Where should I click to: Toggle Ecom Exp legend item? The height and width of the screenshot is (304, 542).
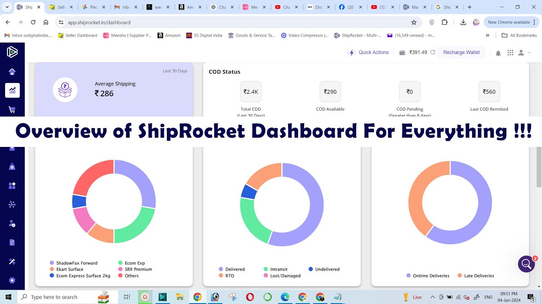point(131,263)
